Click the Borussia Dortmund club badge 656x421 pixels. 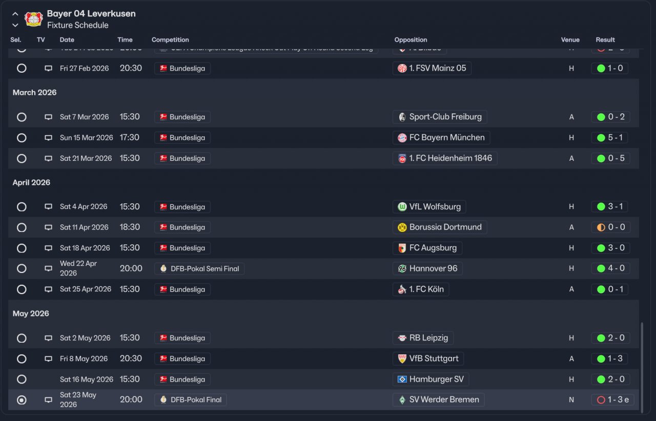[x=402, y=227]
